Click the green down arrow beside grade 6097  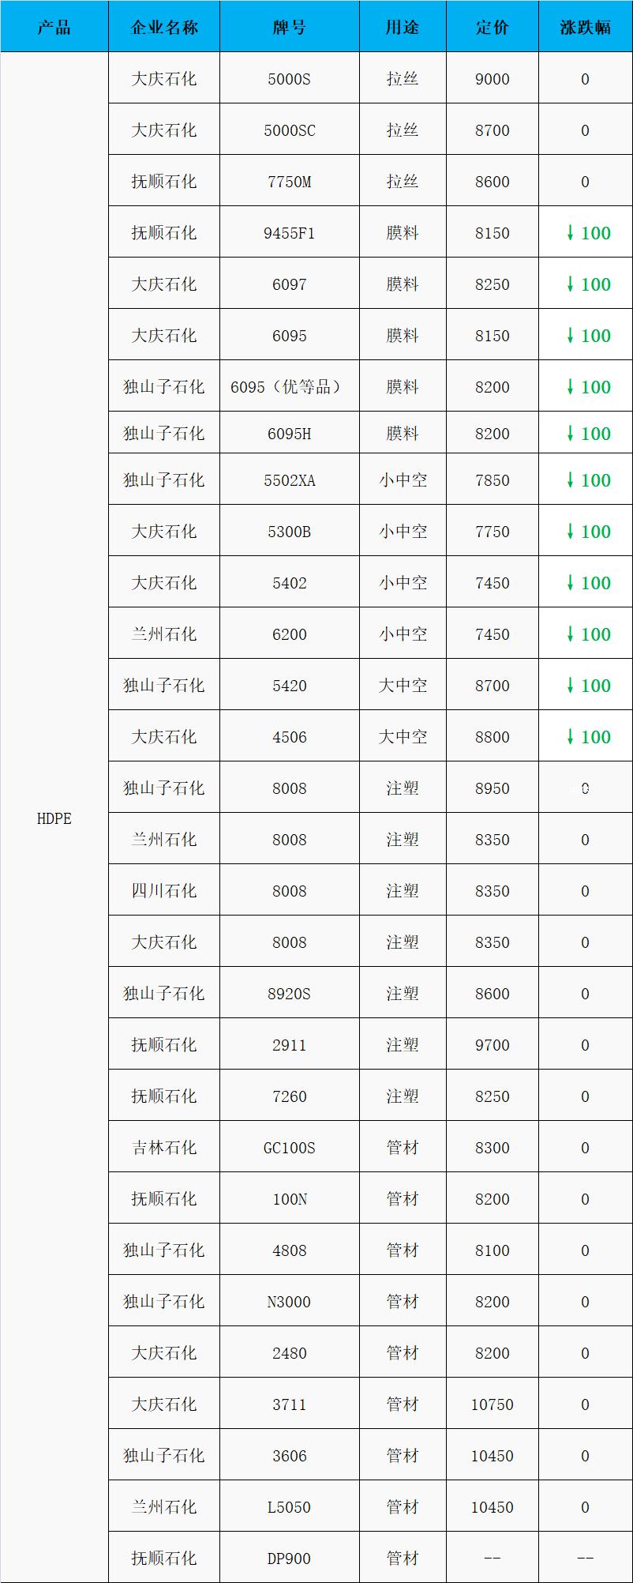(x=570, y=284)
